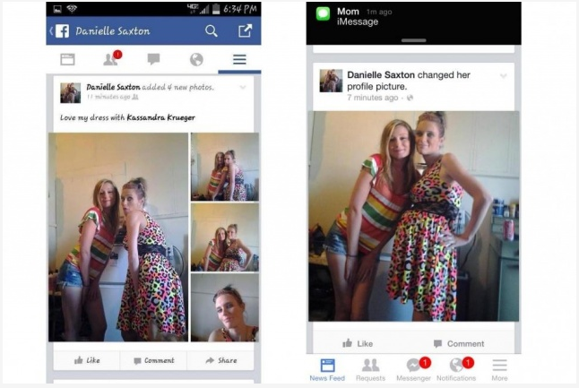Tap the share/export icon in header

246,30
